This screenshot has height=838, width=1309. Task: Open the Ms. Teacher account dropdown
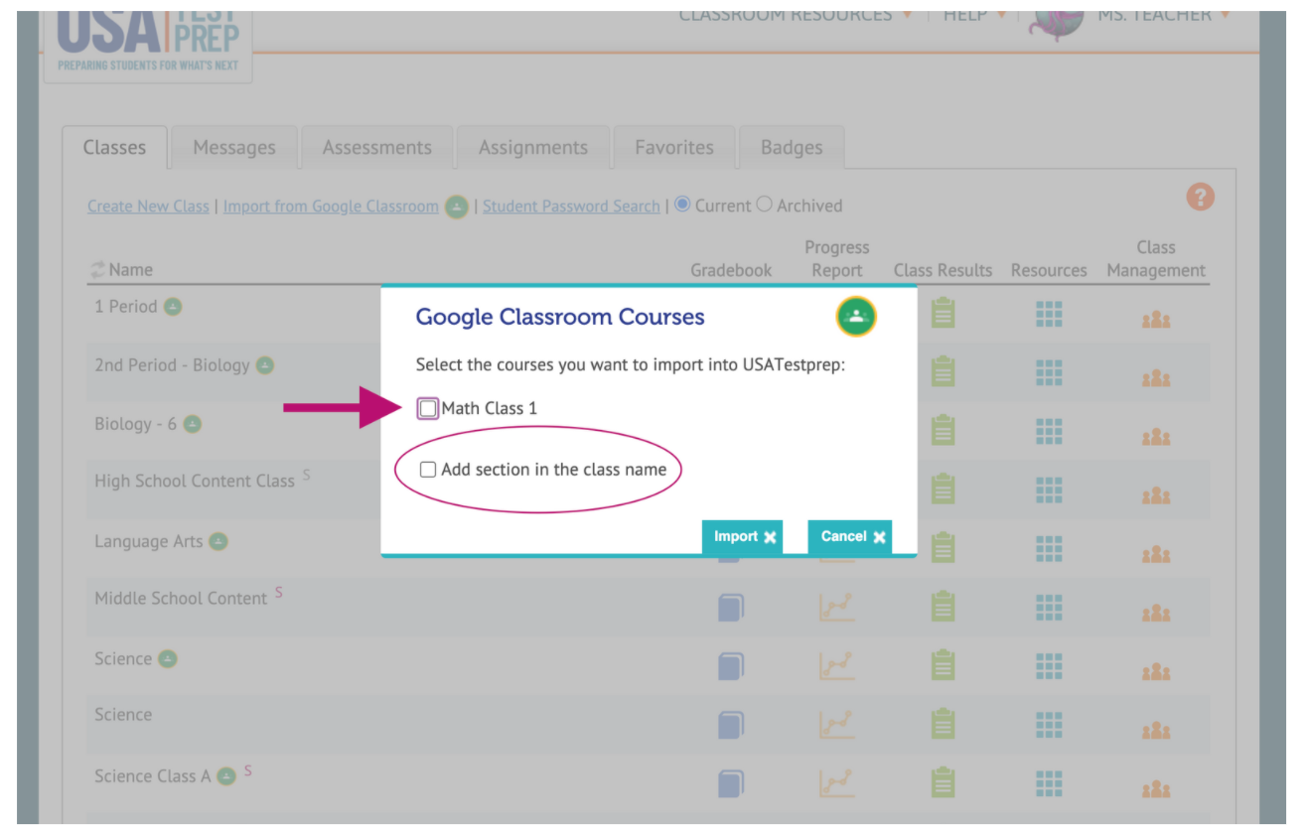tap(1163, 15)
